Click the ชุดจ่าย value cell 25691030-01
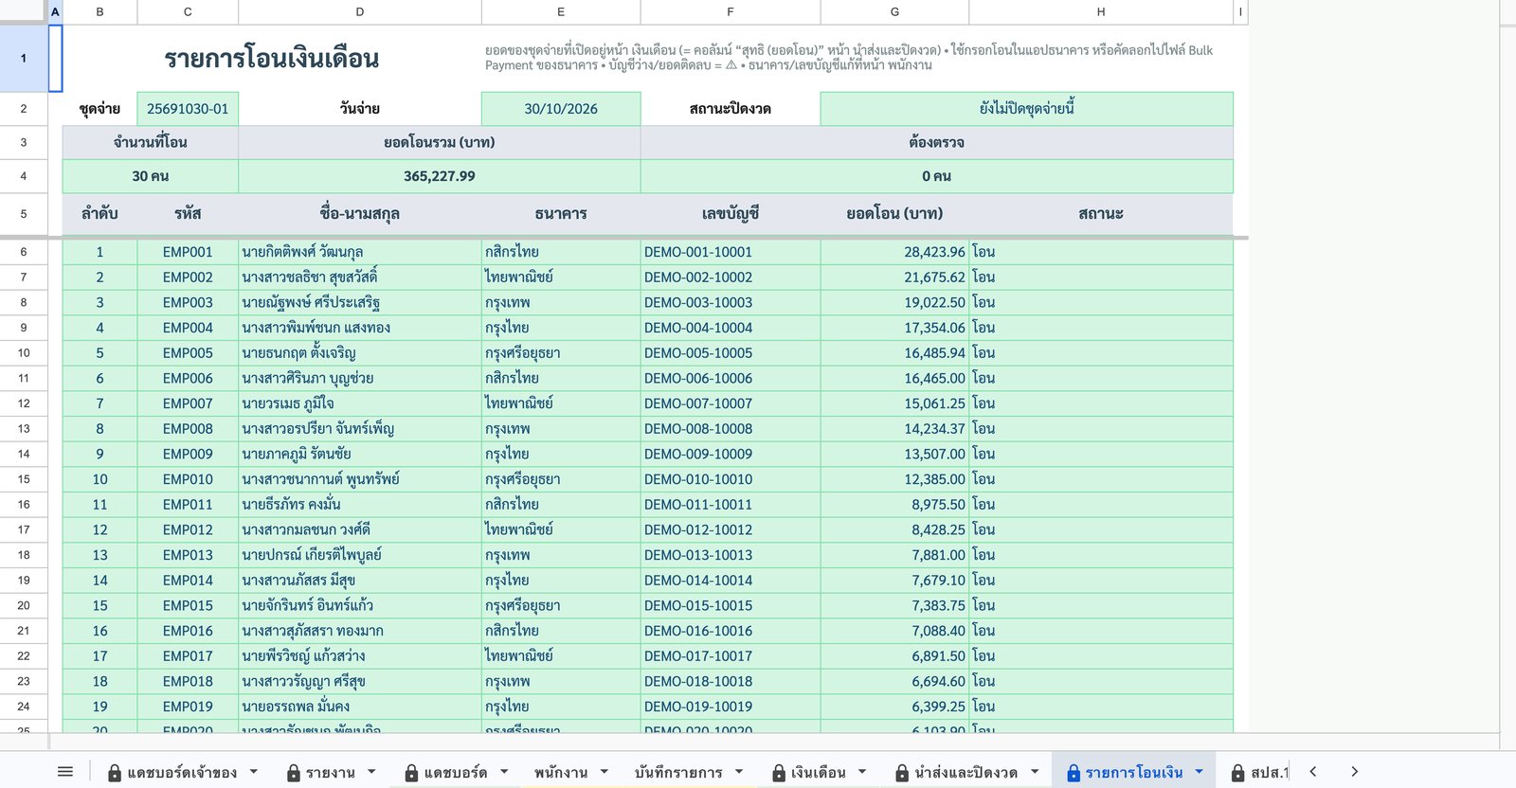 [188, 109]
